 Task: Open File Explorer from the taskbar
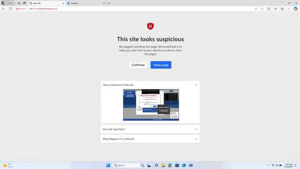pyautogui.click(x=163, y=165)
